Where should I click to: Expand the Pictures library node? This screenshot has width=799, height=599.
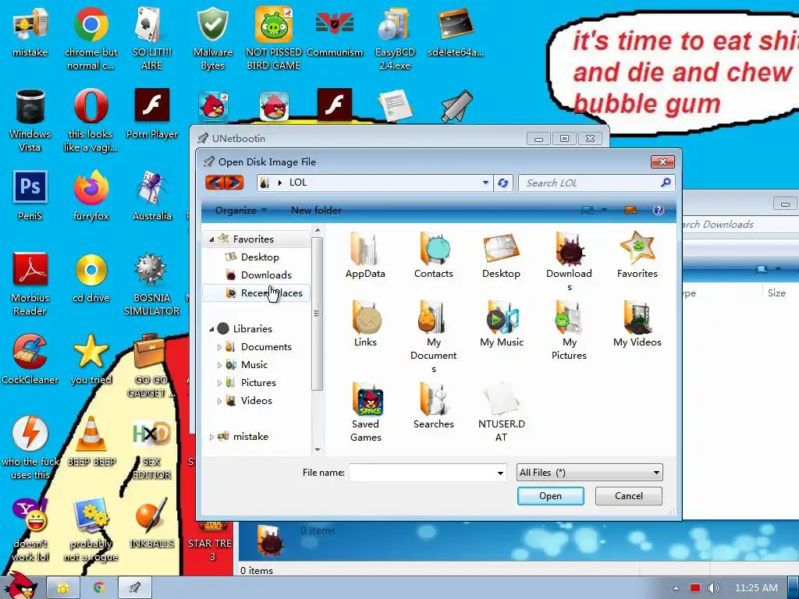(x=219, y=383)
